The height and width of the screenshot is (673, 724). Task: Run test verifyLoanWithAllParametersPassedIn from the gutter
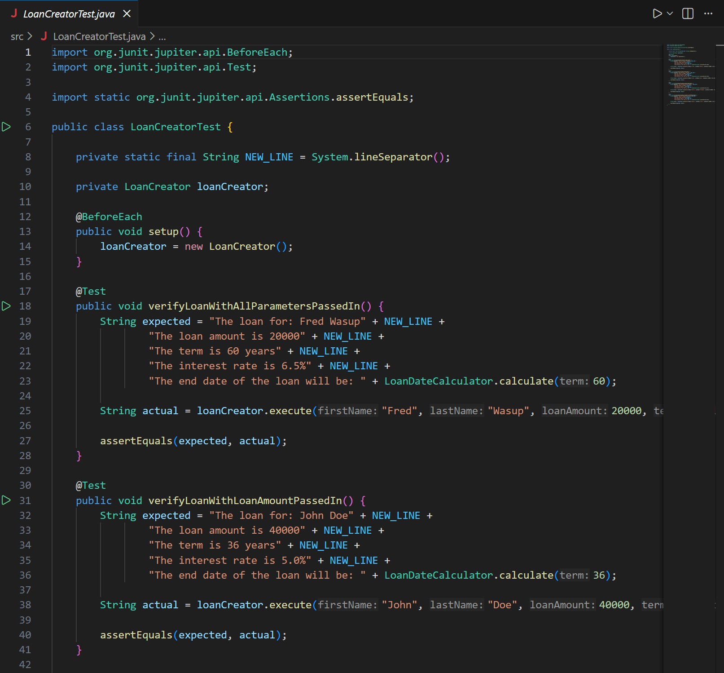coord(6,306)
